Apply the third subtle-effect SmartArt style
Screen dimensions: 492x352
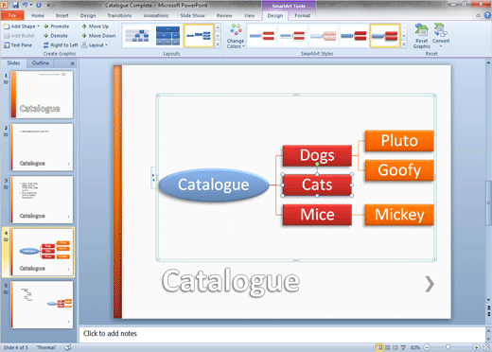pos(324,36)
